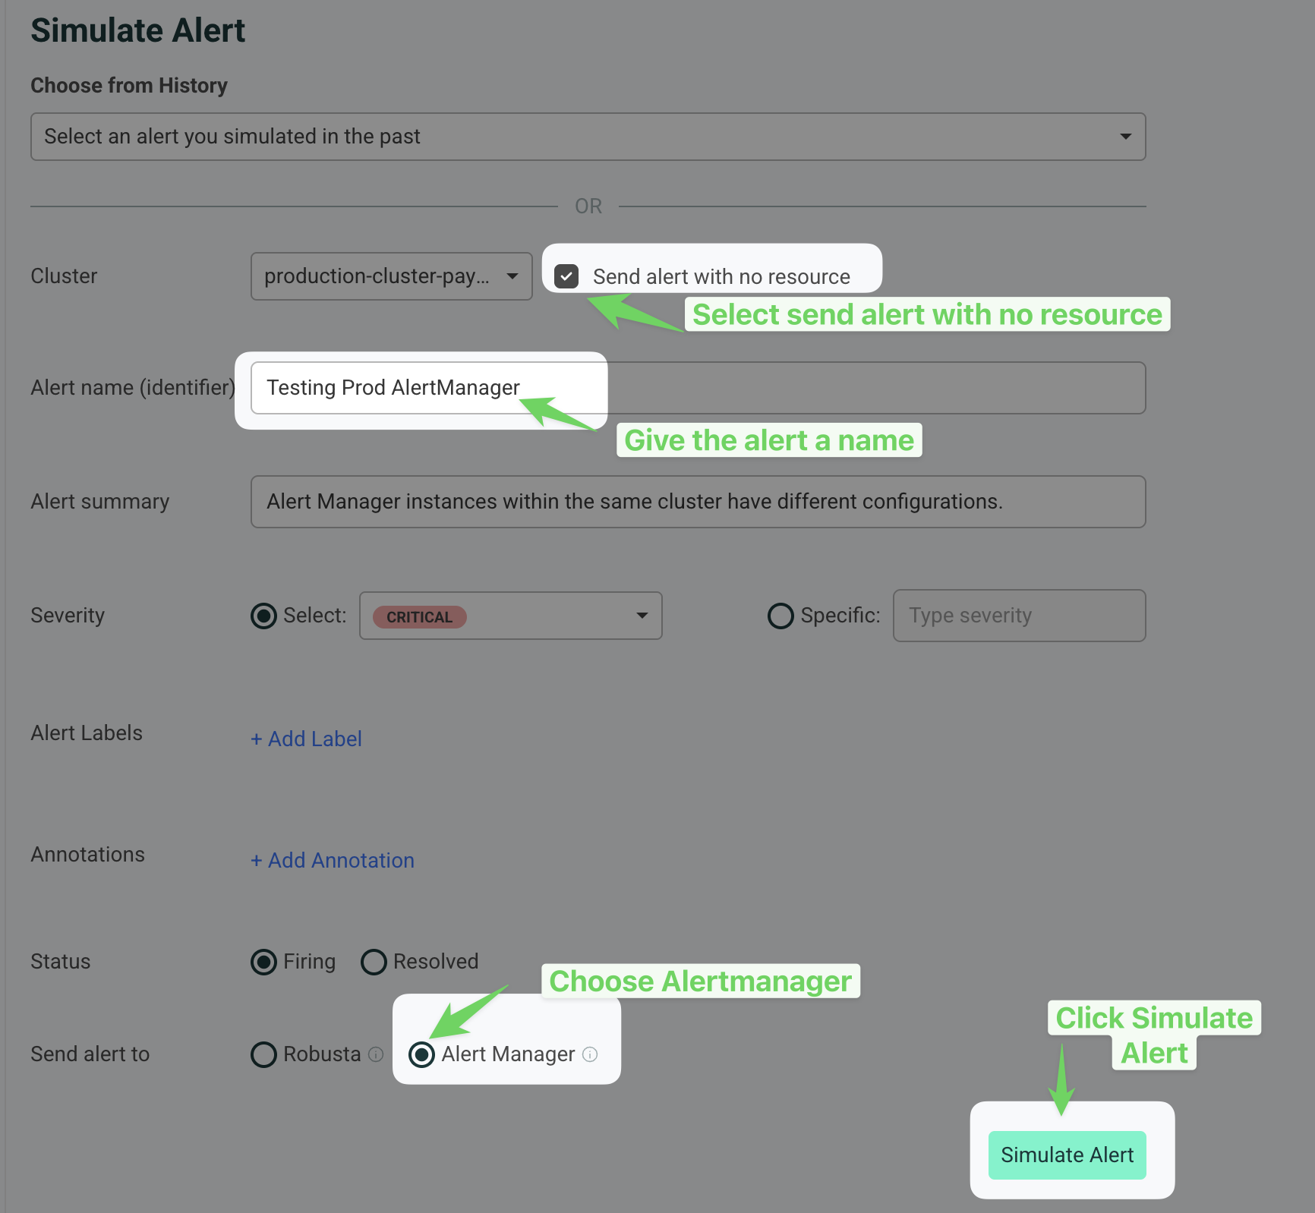Viewport: 1315px width, 1213px height.
Task: Focus the Alert name input field
Action: tap(698, 388)
